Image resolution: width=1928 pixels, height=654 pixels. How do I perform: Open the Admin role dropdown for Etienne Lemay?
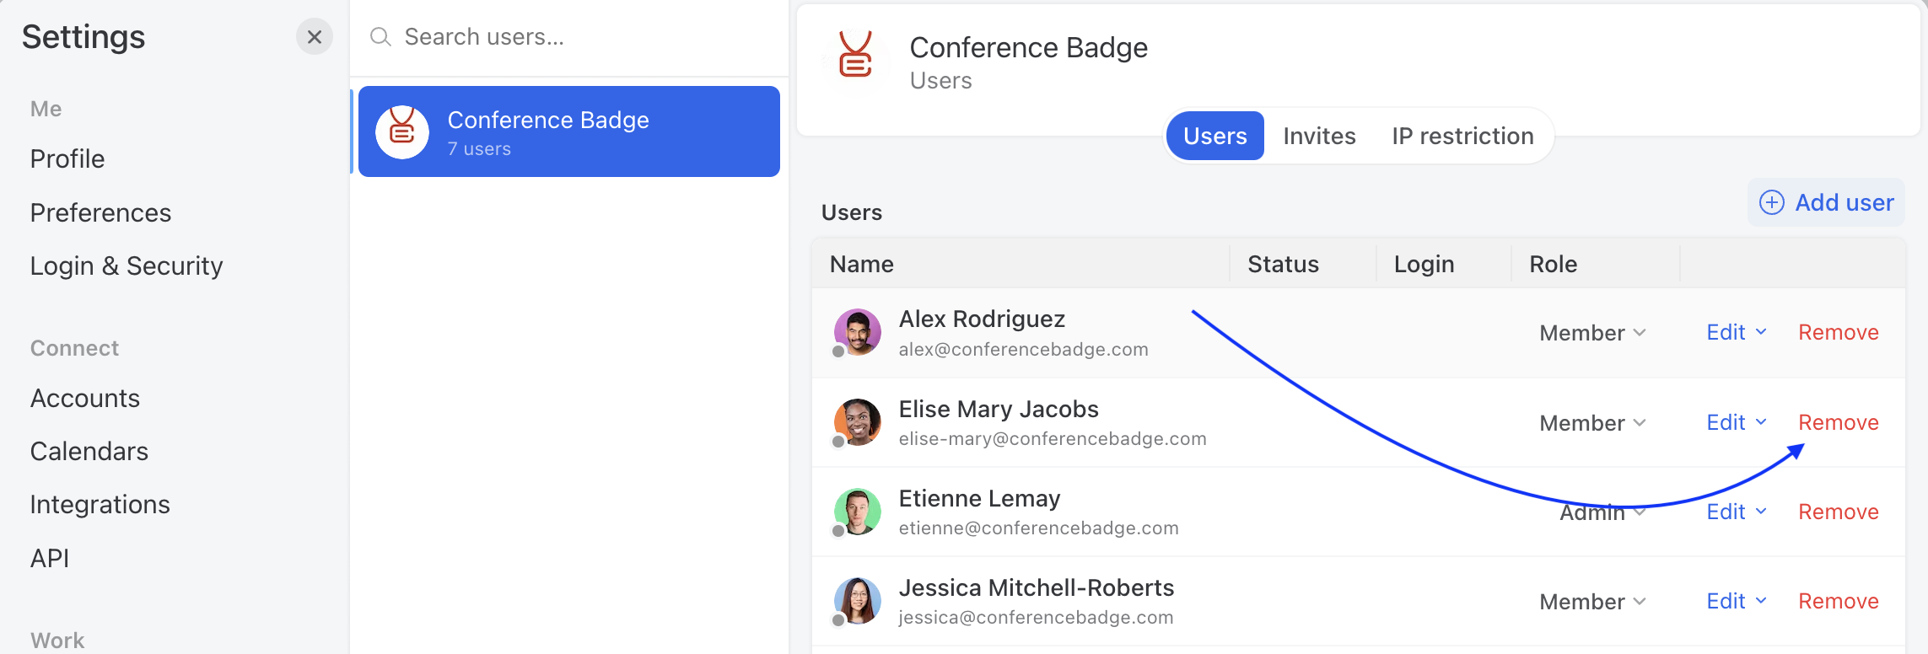click(1602, 512)
